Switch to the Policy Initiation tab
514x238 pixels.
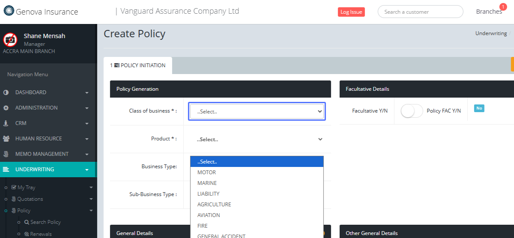click(138, 65)
